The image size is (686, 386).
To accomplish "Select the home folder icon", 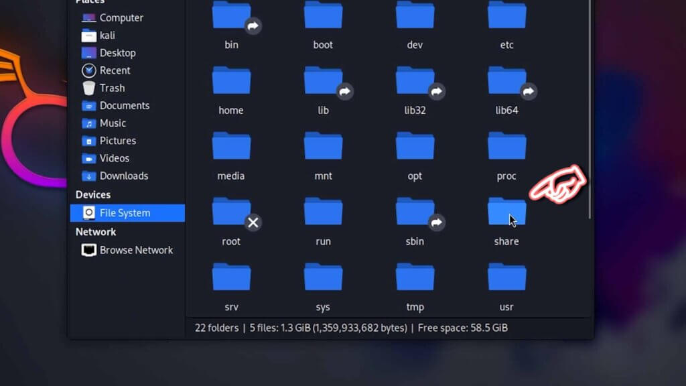I will click(x=231, y=80).
